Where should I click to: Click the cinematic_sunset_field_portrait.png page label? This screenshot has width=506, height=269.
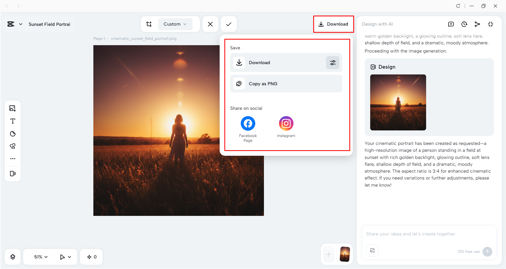144,39
